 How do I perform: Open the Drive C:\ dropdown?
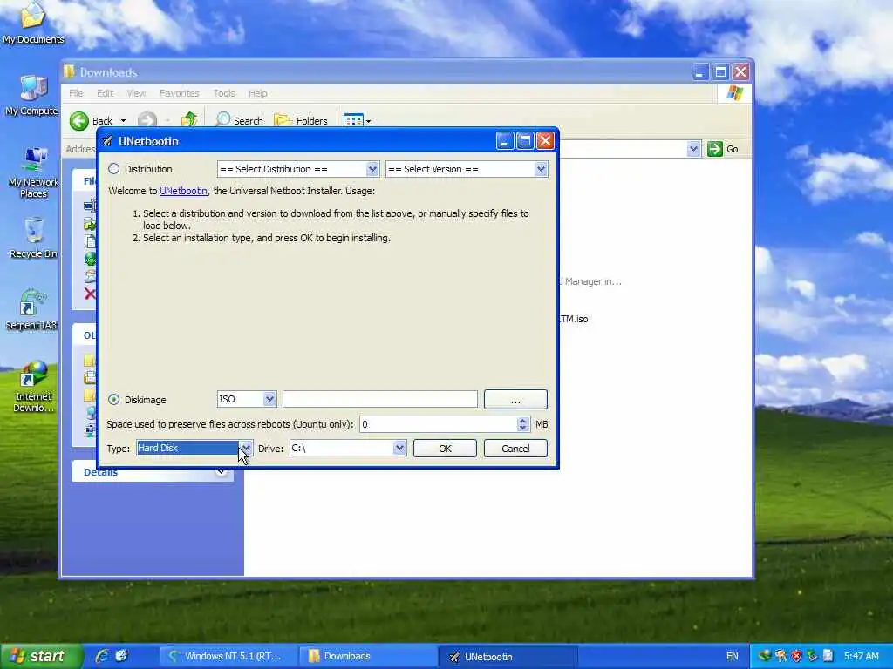pyautogui.click(x=347, y=449)
